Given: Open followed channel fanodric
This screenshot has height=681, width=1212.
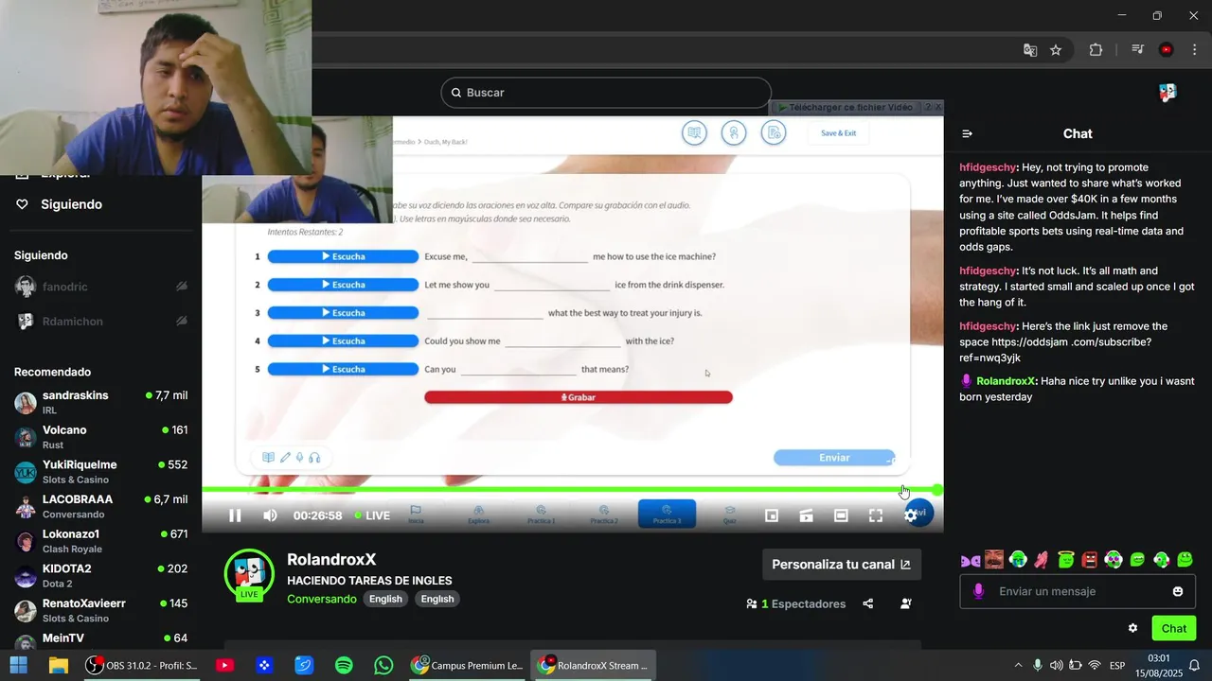Looking at the screenshot, I should (x=100, y=287).
